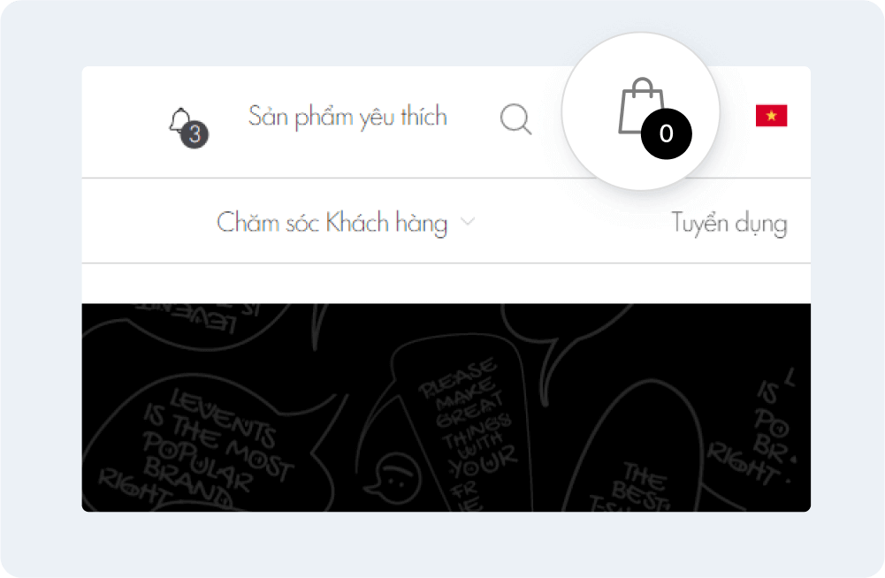Click the yellow star on the red flag
Screen dimensions: 885x578
(x=771, y=116)
